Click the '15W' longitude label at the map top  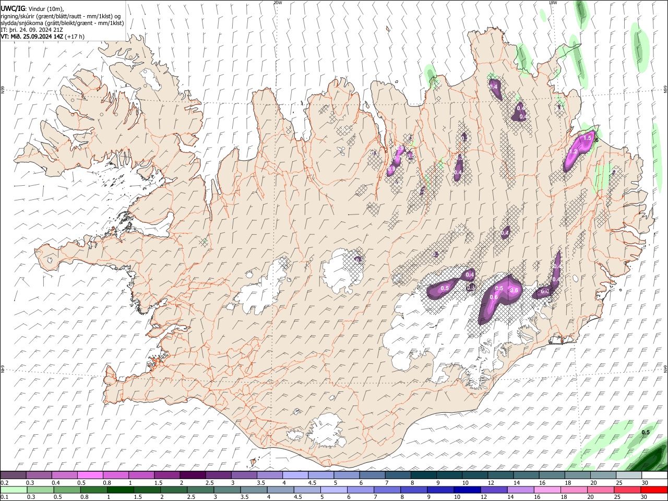553,3
